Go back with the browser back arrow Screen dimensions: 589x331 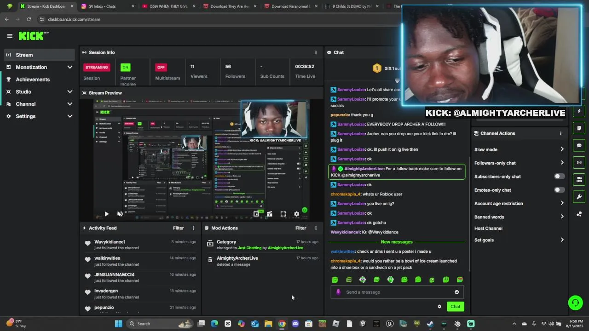7,19
